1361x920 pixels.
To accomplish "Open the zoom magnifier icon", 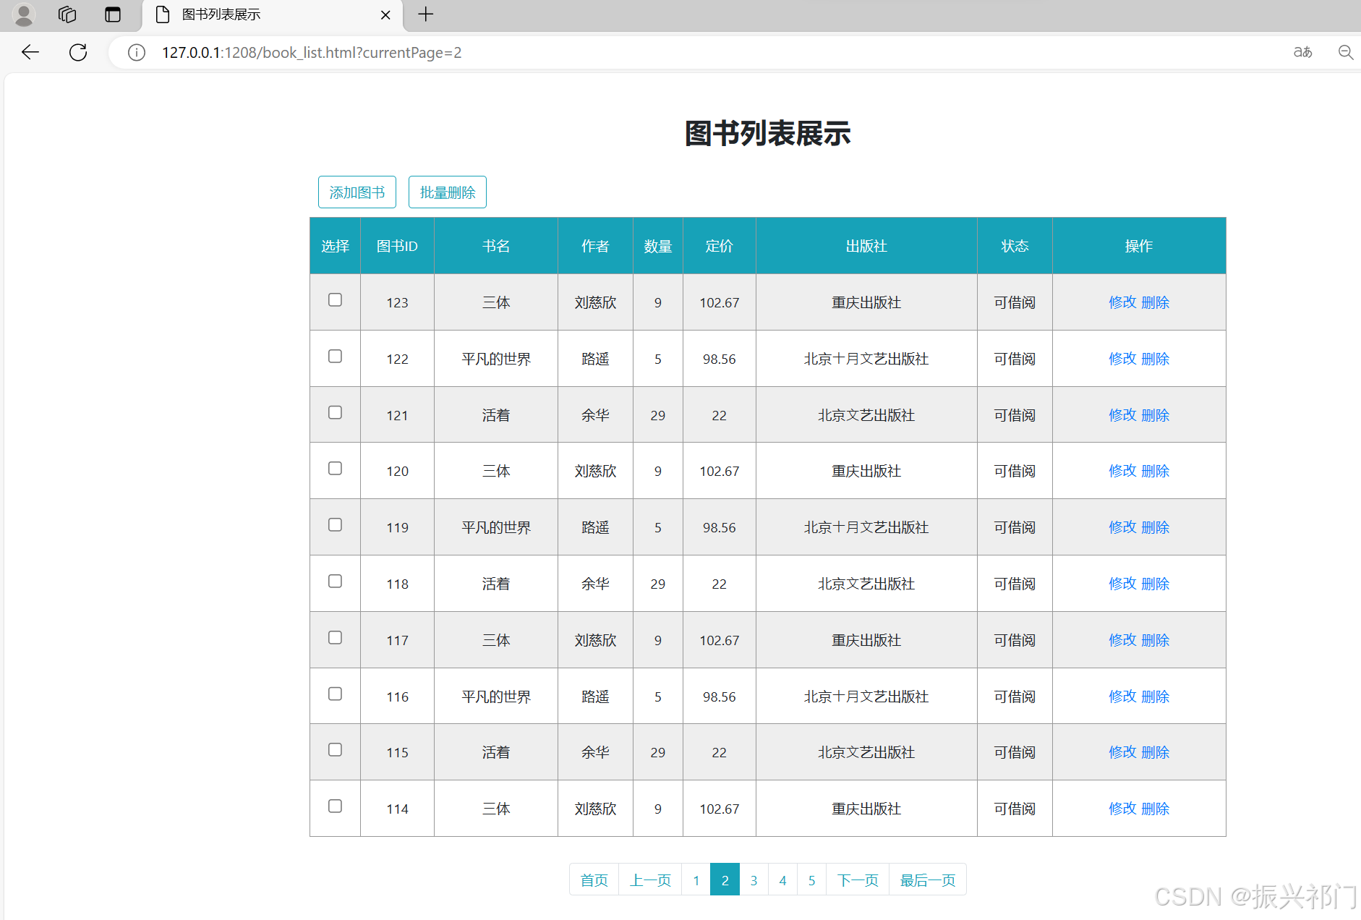I will click(1346, 52).
